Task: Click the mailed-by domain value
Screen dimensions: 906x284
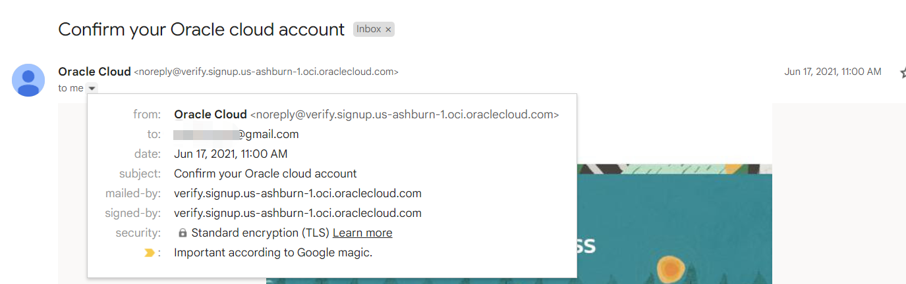Action: [x=297, y=193]
